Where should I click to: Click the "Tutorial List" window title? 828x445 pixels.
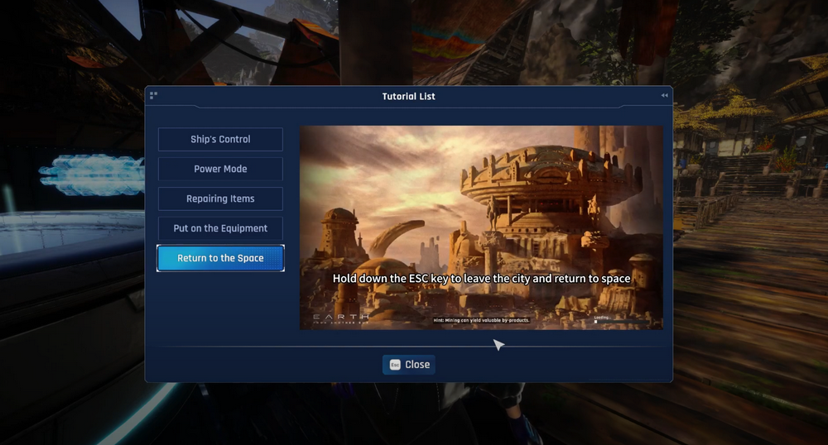tap(409, 97)
